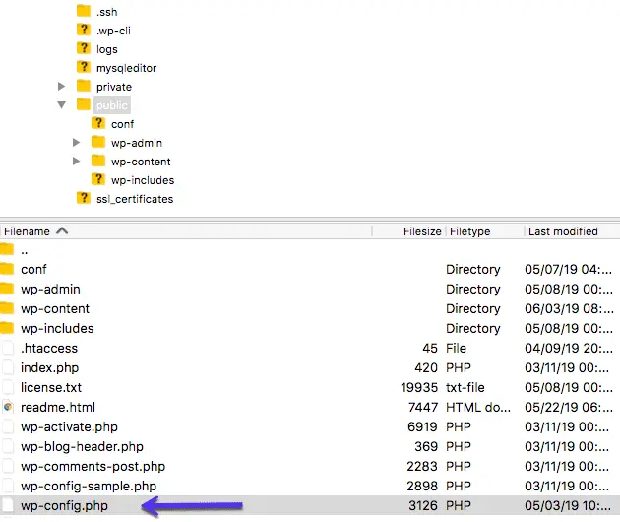Screen dimensions: 620x522
Task: Click the .ssh folder icon in tree
Action: coord(84,12)
